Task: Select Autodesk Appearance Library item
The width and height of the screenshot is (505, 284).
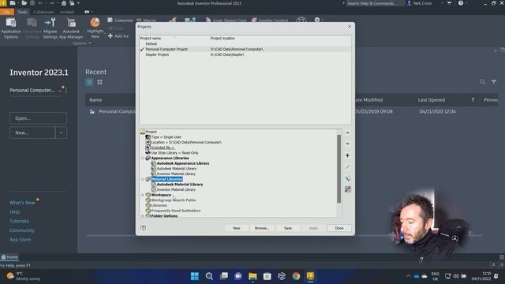Action: tap(182, 163)
